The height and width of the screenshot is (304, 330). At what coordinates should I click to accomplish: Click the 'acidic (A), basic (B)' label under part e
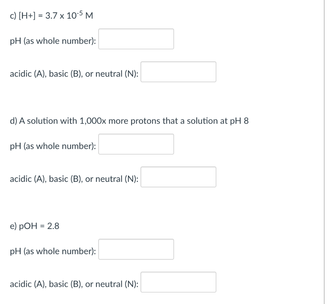[x=74, y=284]
